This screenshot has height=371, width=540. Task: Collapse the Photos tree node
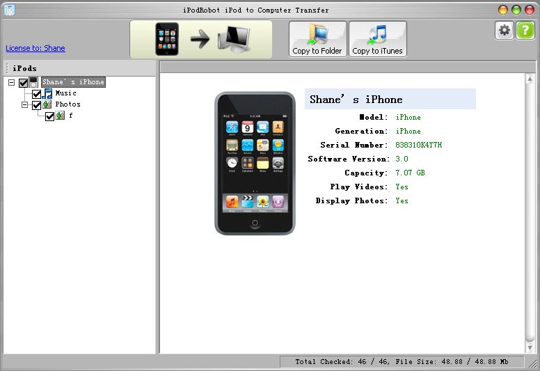click(x=25, y=104)
